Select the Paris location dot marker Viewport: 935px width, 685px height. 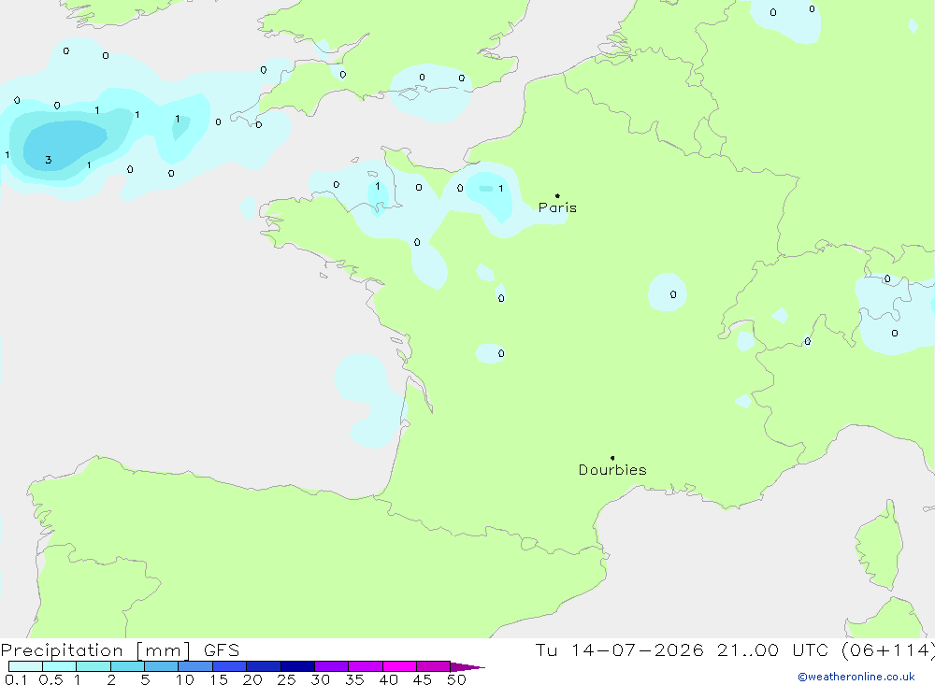tap(557, 195)
